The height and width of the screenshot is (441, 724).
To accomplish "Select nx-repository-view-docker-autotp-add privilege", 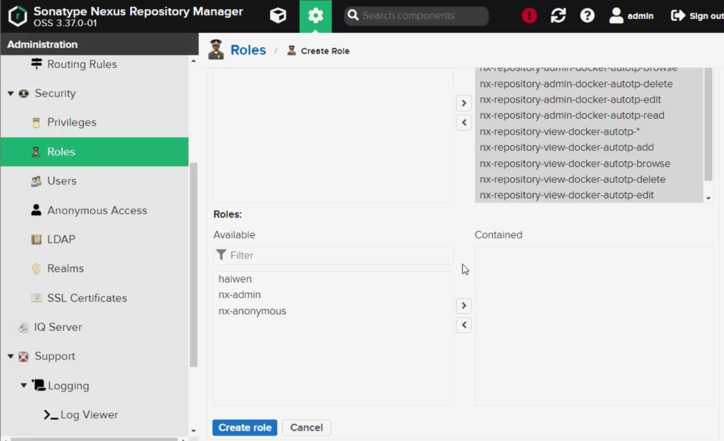I will pyautogui.click(x=566, y=147).
